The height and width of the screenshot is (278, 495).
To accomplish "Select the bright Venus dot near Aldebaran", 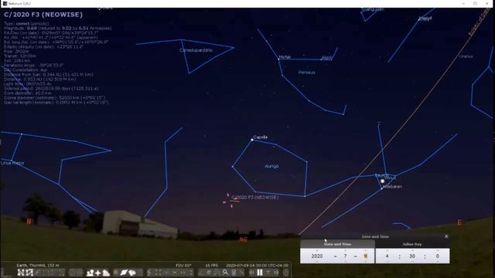I will point(382,181).
